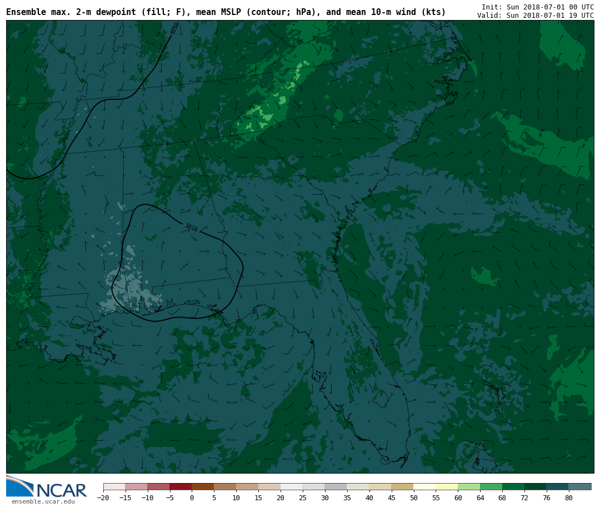Screen dimensions: 600x508
Task: Choose the light green 60 to 64 swatch
Action: point(469,486)
